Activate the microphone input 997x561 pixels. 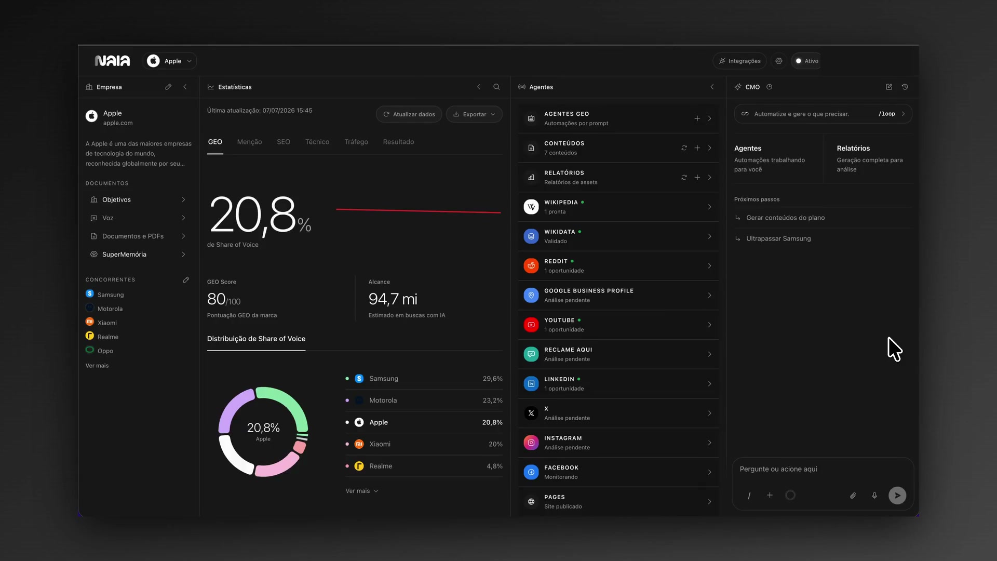(x=874, y=496)
